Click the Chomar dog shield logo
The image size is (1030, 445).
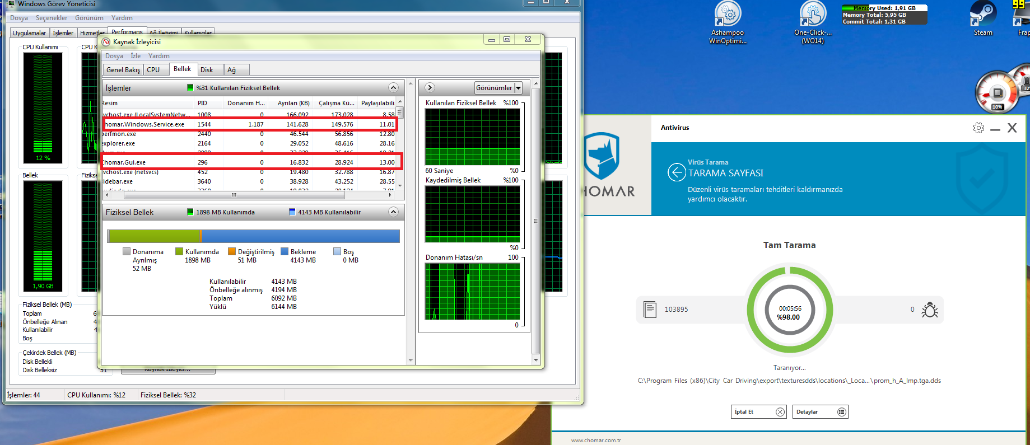pos(602,156)
